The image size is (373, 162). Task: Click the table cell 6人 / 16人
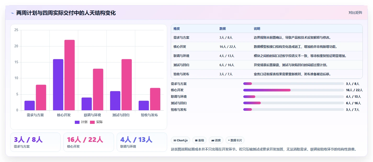coord(227,65)
